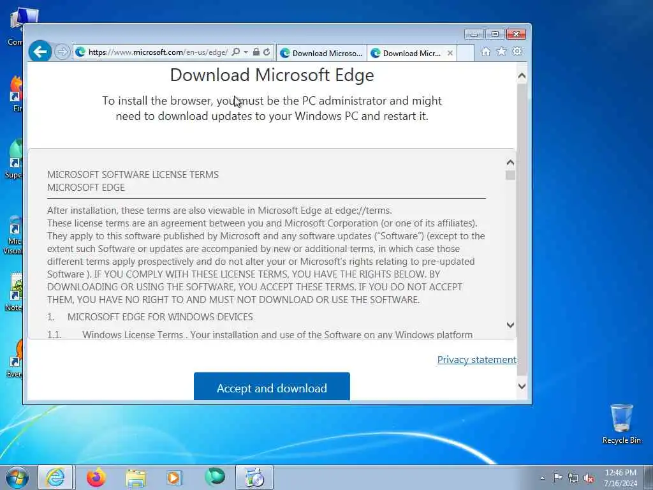Click the license terms scrollbar thumb
The height and width of the screenshot is (490, 653).
[510, 175]
